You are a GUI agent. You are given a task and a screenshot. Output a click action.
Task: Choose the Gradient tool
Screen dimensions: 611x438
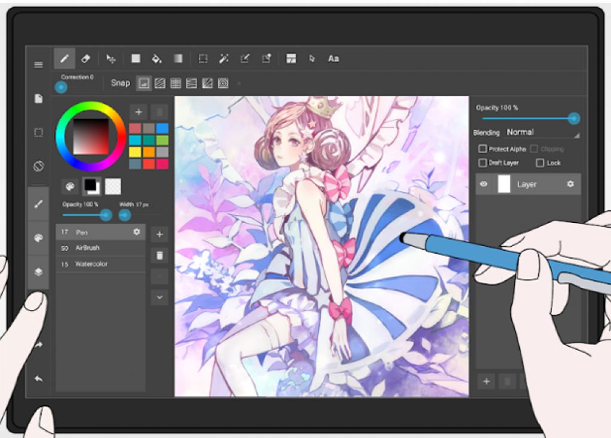click(x=178, y=58)
